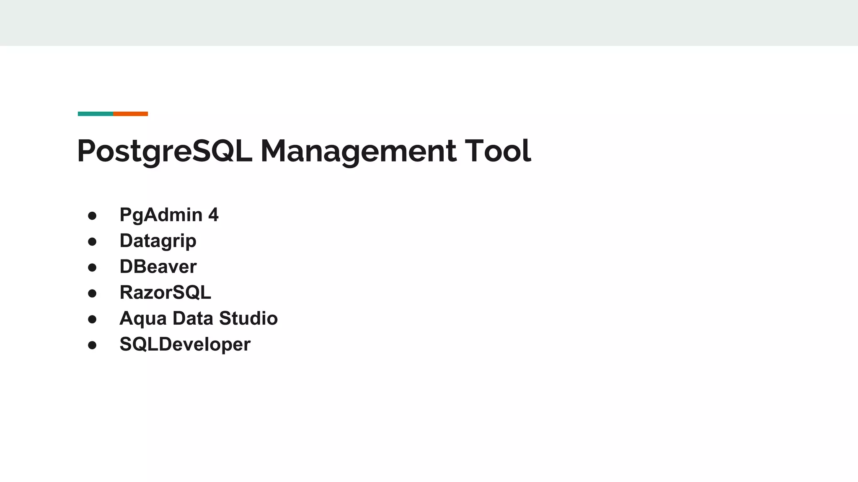858x482 pixels.
Task: Click the 'Datagrip' list item
Action: [158, 241]
